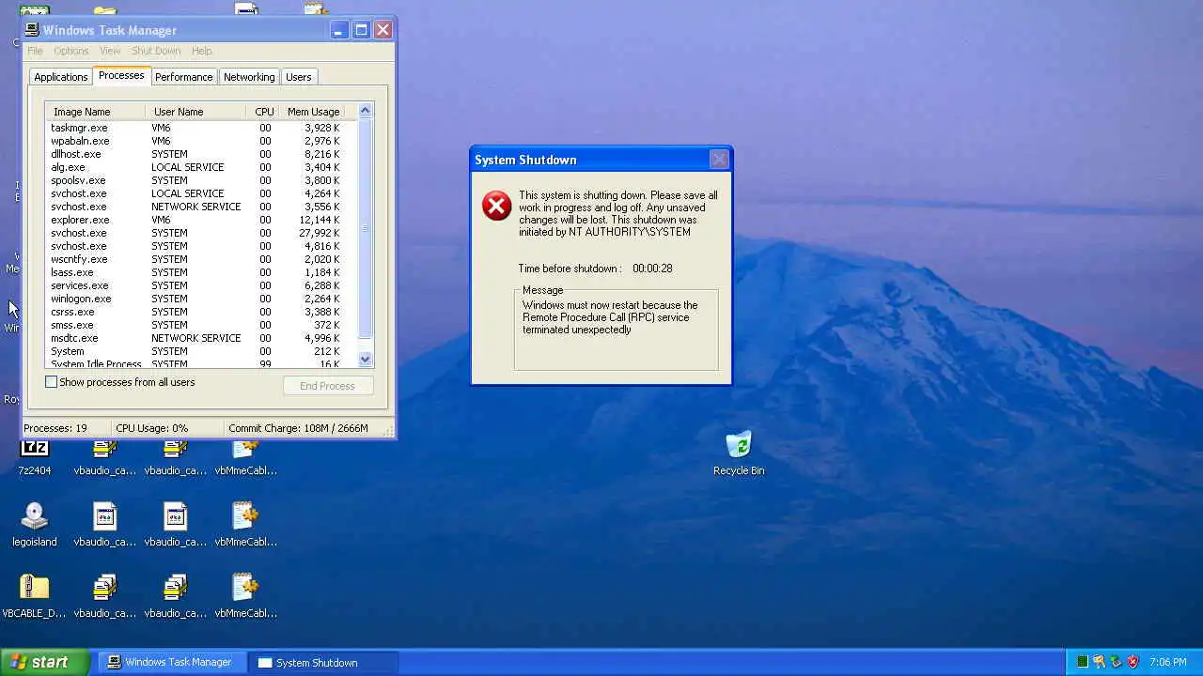Activate System Shutdown taskbar button
This screenshot has width=1203, height=676.
322,662
